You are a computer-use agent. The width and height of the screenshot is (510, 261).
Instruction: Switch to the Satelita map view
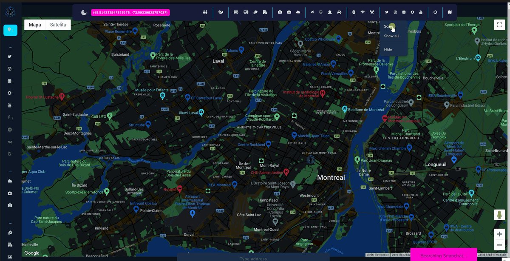(58, 25)
